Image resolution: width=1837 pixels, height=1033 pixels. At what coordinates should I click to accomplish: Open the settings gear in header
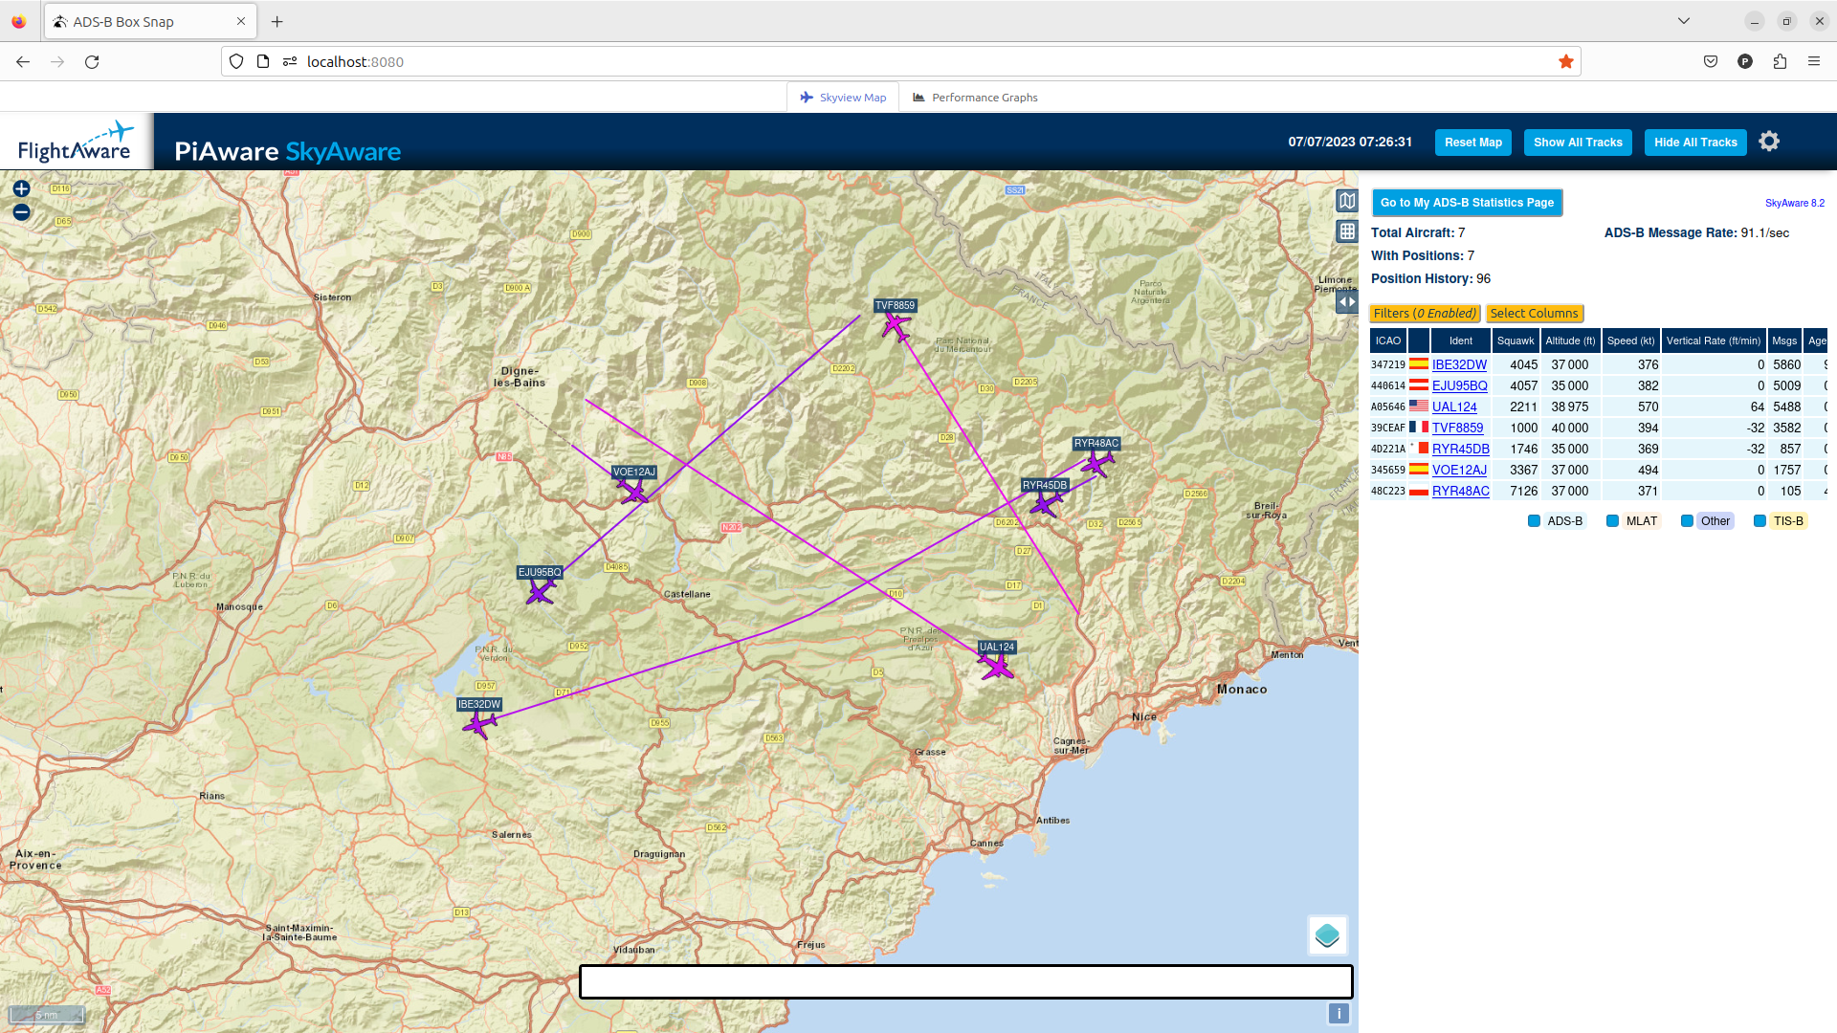(x=1769, y=142)
